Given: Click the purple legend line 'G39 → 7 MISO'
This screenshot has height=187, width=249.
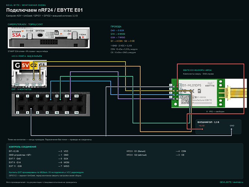Looking at the screenshot, I should click(118, 37).
